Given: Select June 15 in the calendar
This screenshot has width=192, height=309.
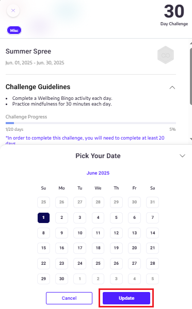Looking at the screenshot, I should point(43,248).
